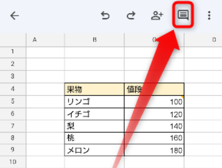Redo the last action
The image size is (222, 168).
(x=131, y=16)
